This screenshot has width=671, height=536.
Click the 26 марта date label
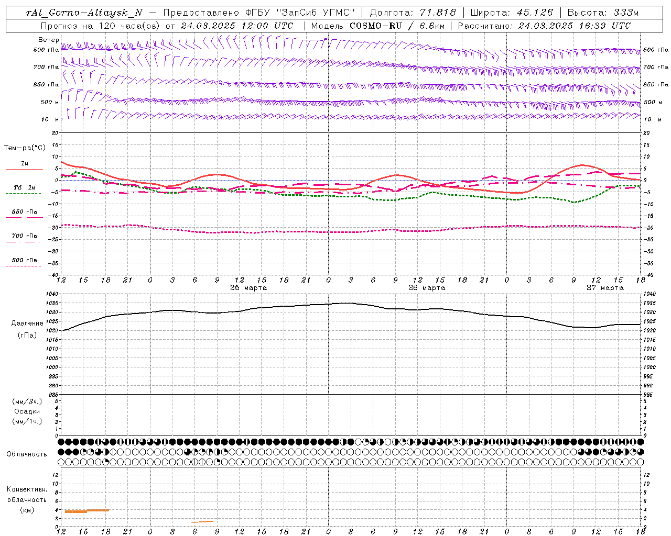(x=427, y=287)
